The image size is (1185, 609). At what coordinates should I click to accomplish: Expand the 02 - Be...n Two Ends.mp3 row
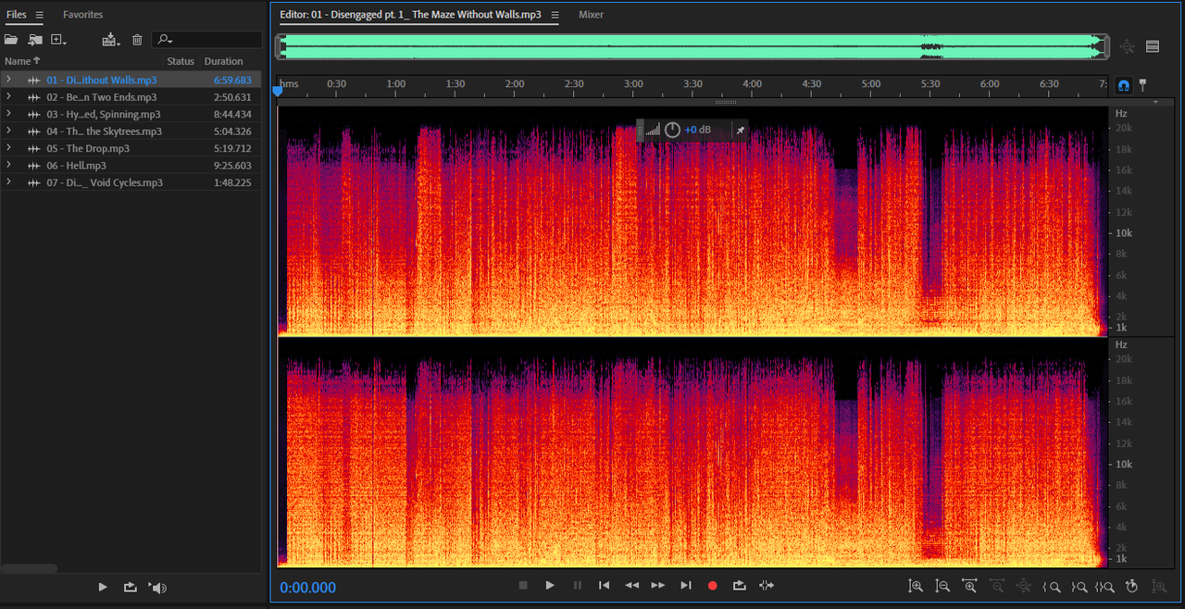[8, 97]
